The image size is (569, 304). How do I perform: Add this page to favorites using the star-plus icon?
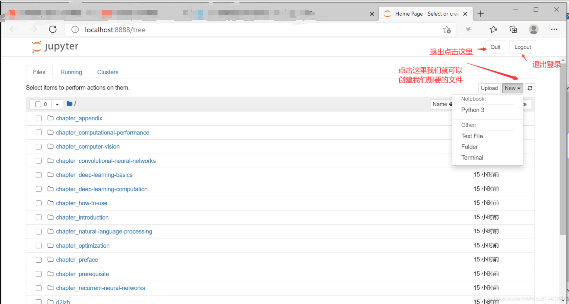click(447, 30)
